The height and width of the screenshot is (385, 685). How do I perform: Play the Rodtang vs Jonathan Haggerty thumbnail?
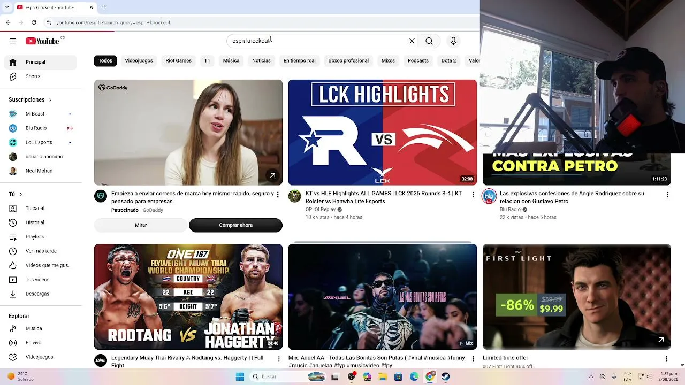188,297
